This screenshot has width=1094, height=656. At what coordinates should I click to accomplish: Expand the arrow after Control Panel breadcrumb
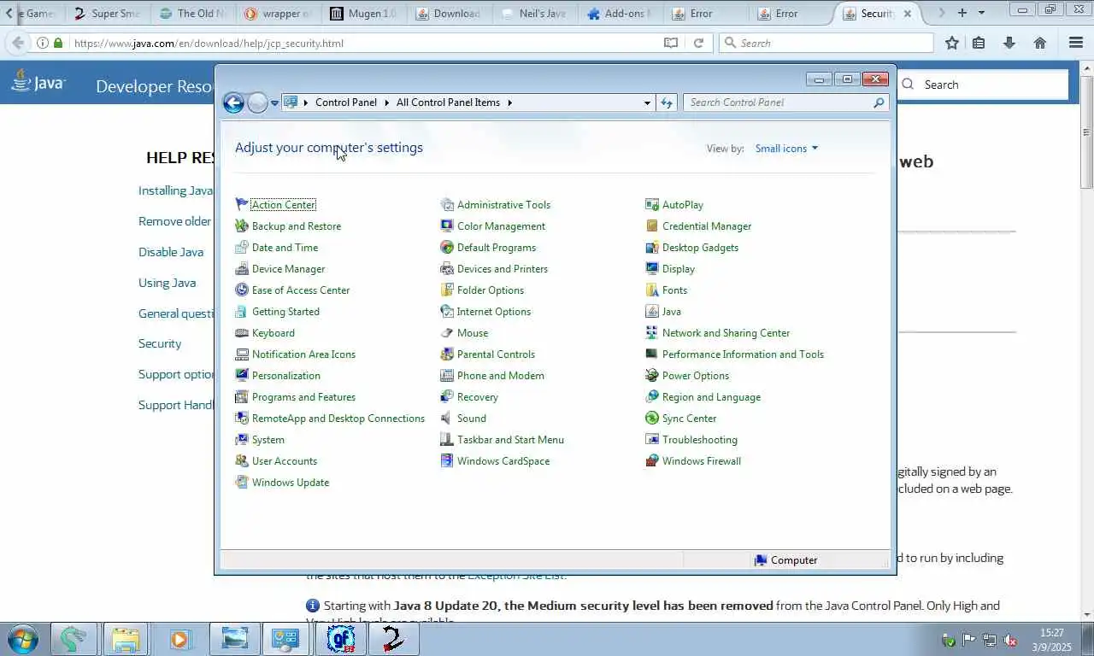pos(386,102)
